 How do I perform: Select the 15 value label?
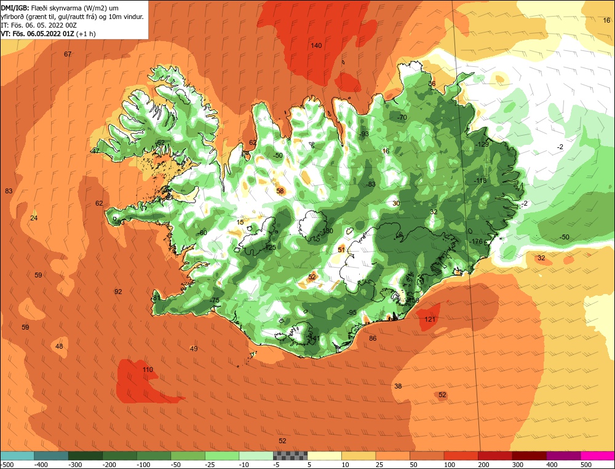(x=240, y=222)
